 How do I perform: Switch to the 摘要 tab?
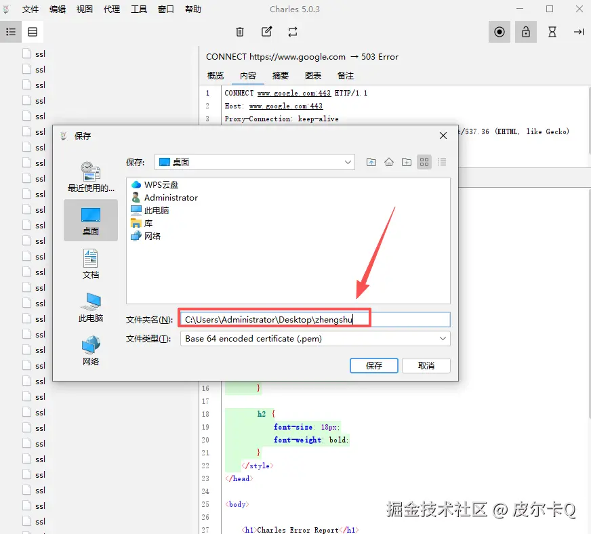281,76
